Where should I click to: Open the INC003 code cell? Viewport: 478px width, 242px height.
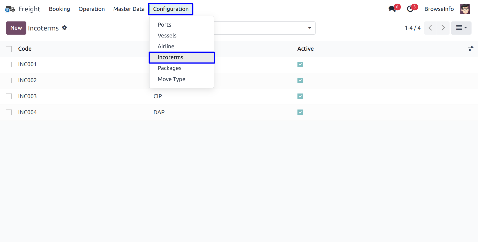(27, 96)
